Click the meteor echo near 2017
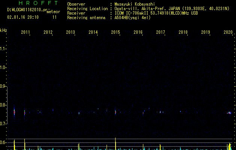 pyautogui.click(x=160, y=112)
